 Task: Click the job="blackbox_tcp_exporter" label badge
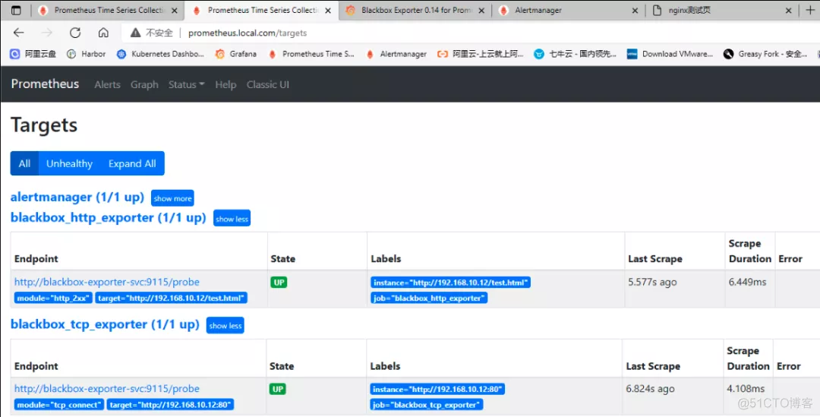tap(427, 405)
